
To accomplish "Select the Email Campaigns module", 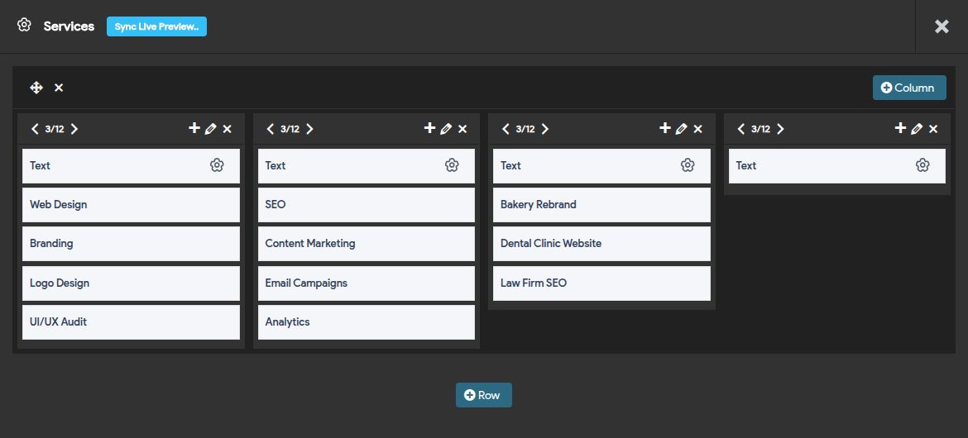I will (x=366, y=283).
